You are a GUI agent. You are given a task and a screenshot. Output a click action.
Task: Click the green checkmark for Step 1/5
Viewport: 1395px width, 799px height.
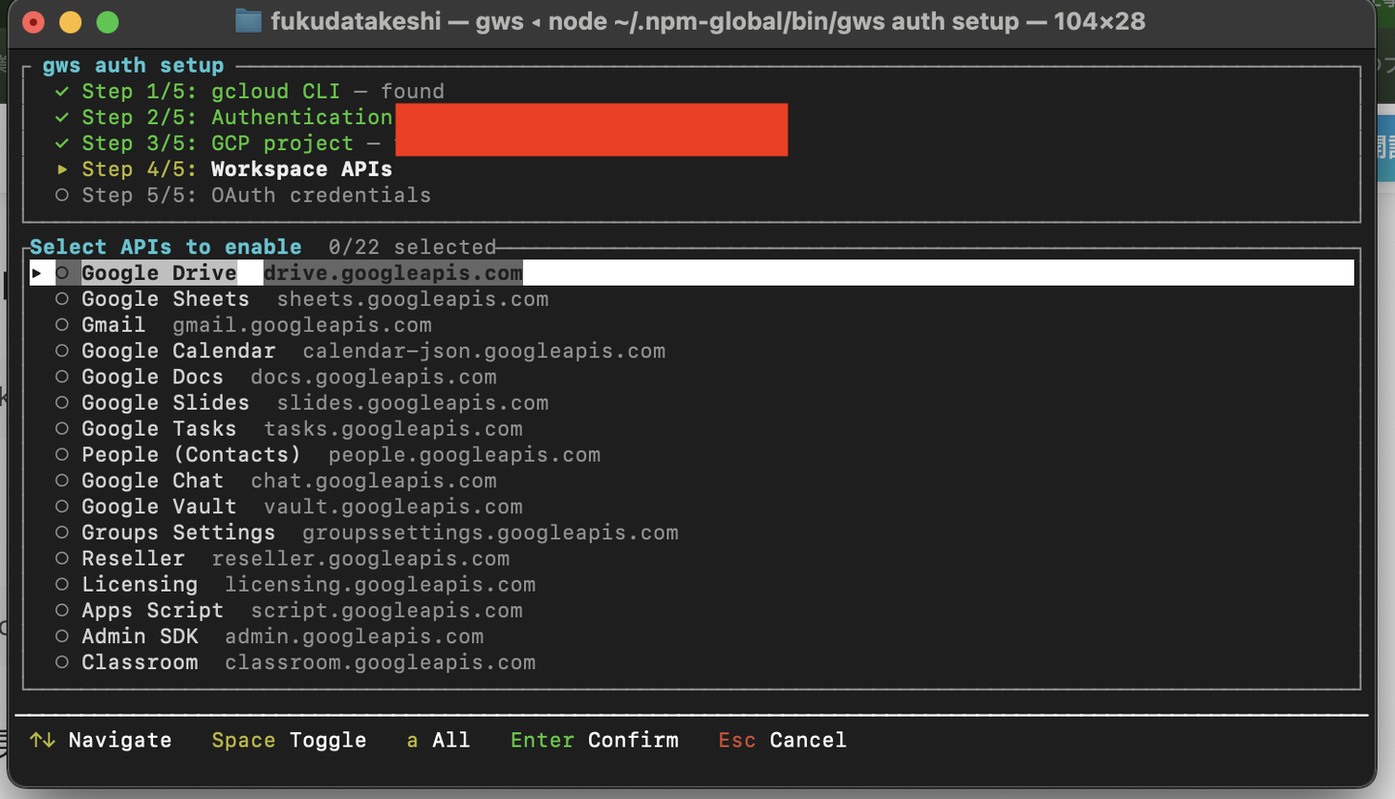coord(62,92)
